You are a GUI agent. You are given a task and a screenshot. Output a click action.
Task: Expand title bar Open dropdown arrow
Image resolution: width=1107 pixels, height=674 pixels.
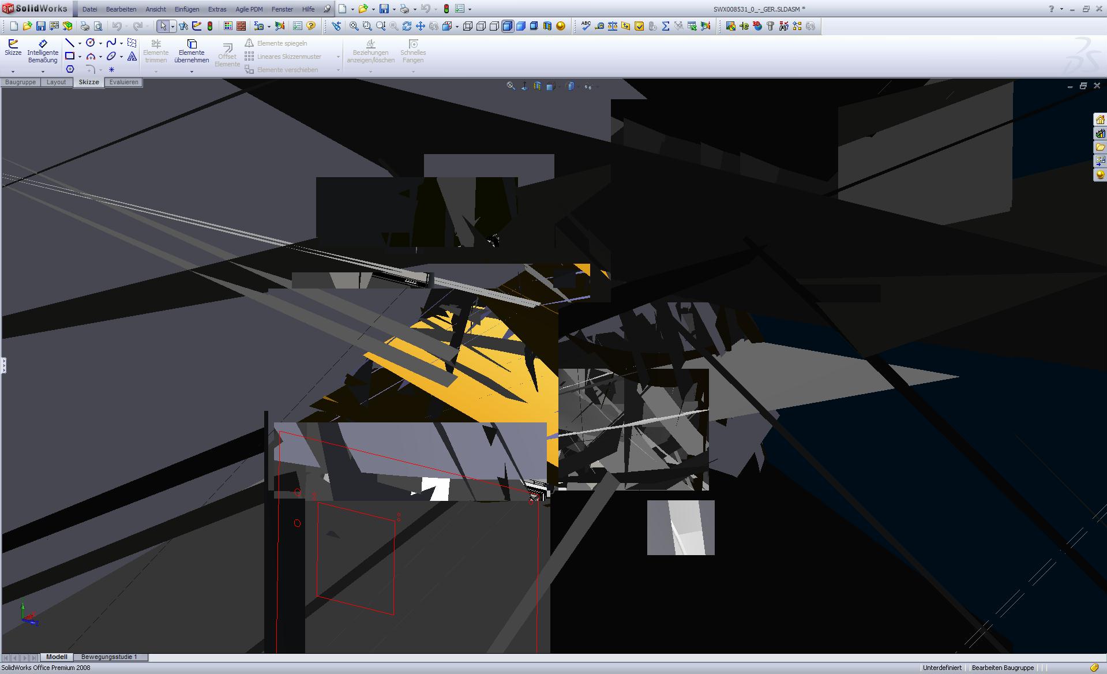click(373, 9)
